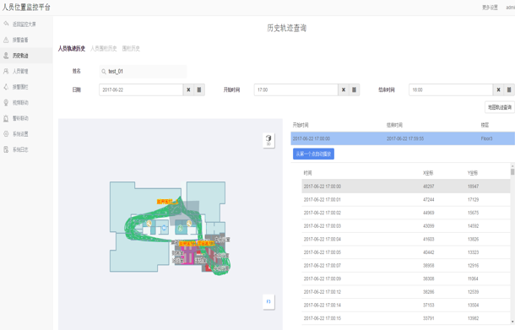Viewport: 515px width, 330px height.
Task: Open 人员管理 via its people icon
Action: pos(6,71)
